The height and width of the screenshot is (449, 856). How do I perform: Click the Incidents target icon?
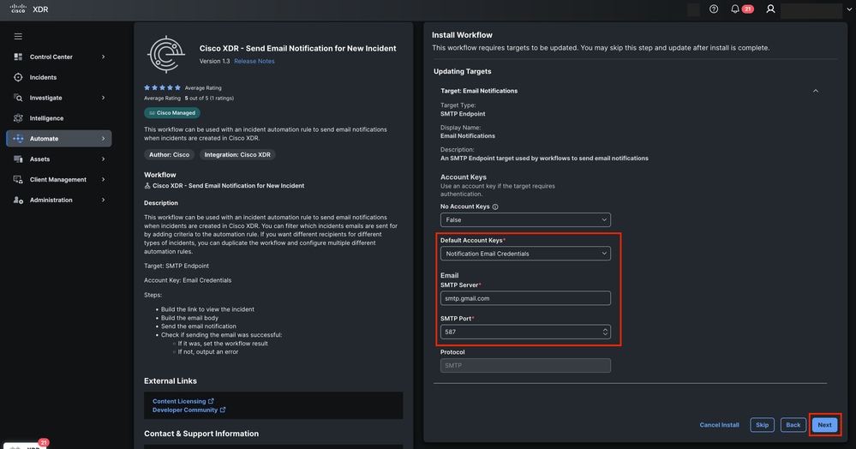click(18, 77)
